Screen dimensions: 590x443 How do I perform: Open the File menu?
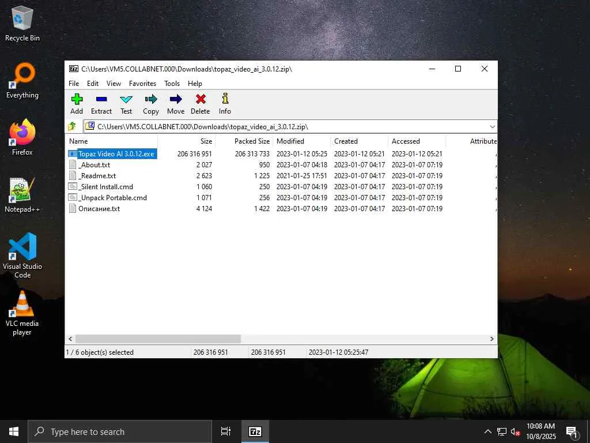(x=74, y=83)
